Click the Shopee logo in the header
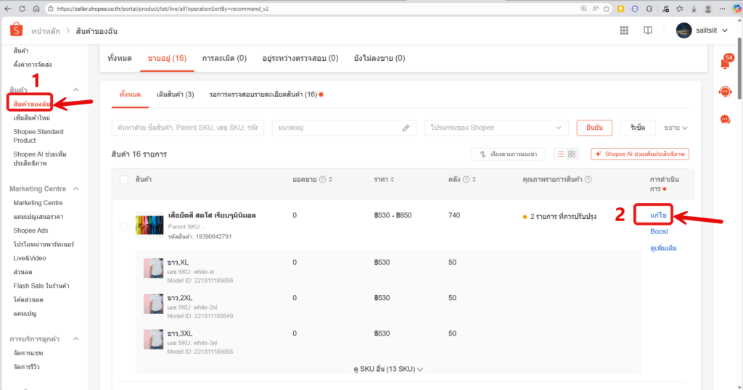The width and height of the screenshot is (743, 390). click(x=16, y=30)
